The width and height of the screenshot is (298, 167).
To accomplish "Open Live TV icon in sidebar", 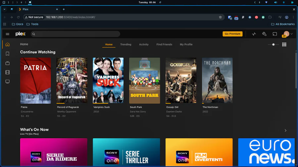I will 7,63.
